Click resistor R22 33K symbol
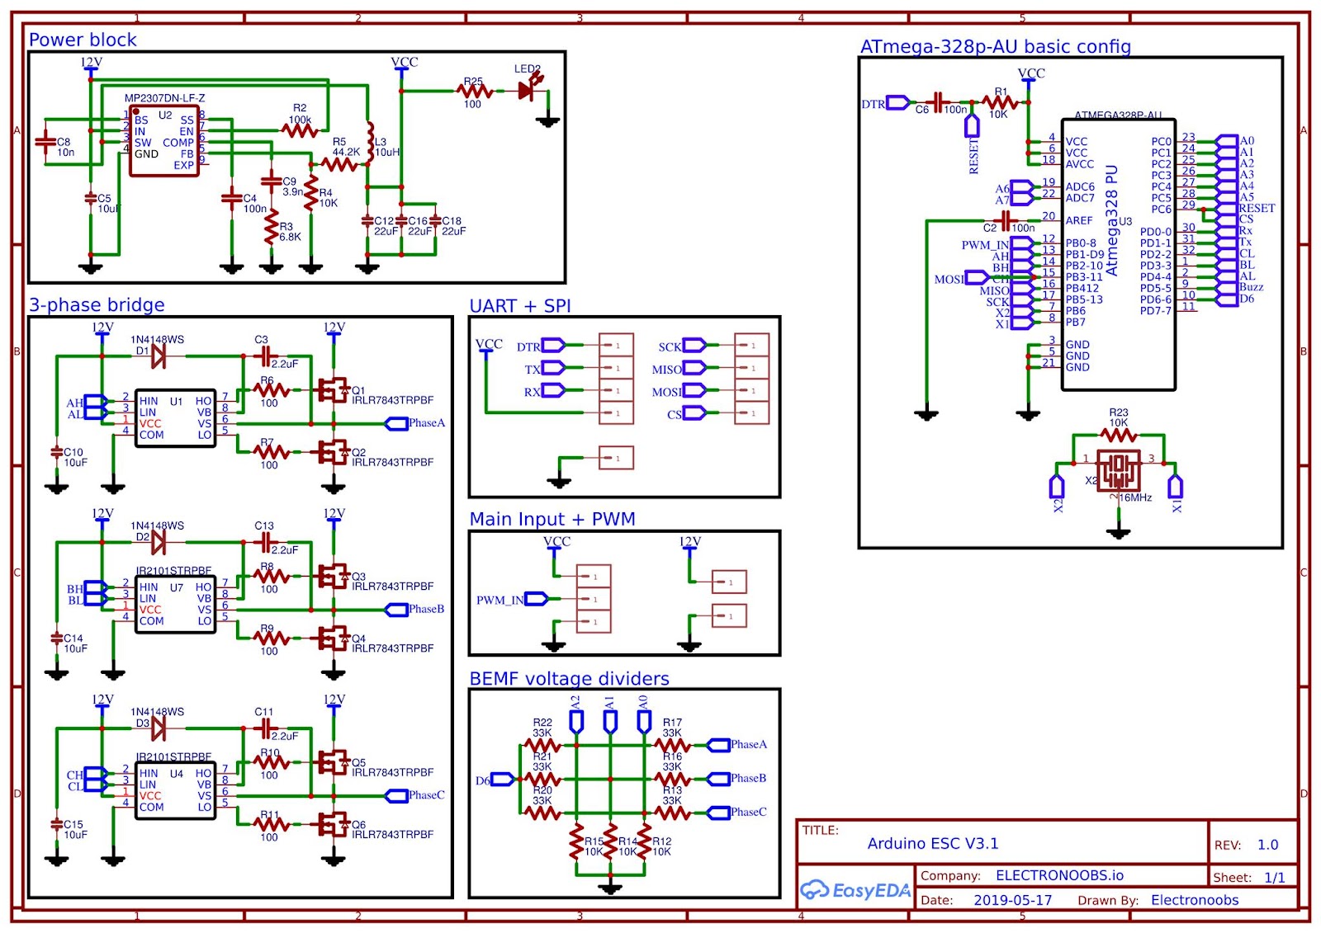Screen dimensions: 1321x933 [x=542, y=745]
